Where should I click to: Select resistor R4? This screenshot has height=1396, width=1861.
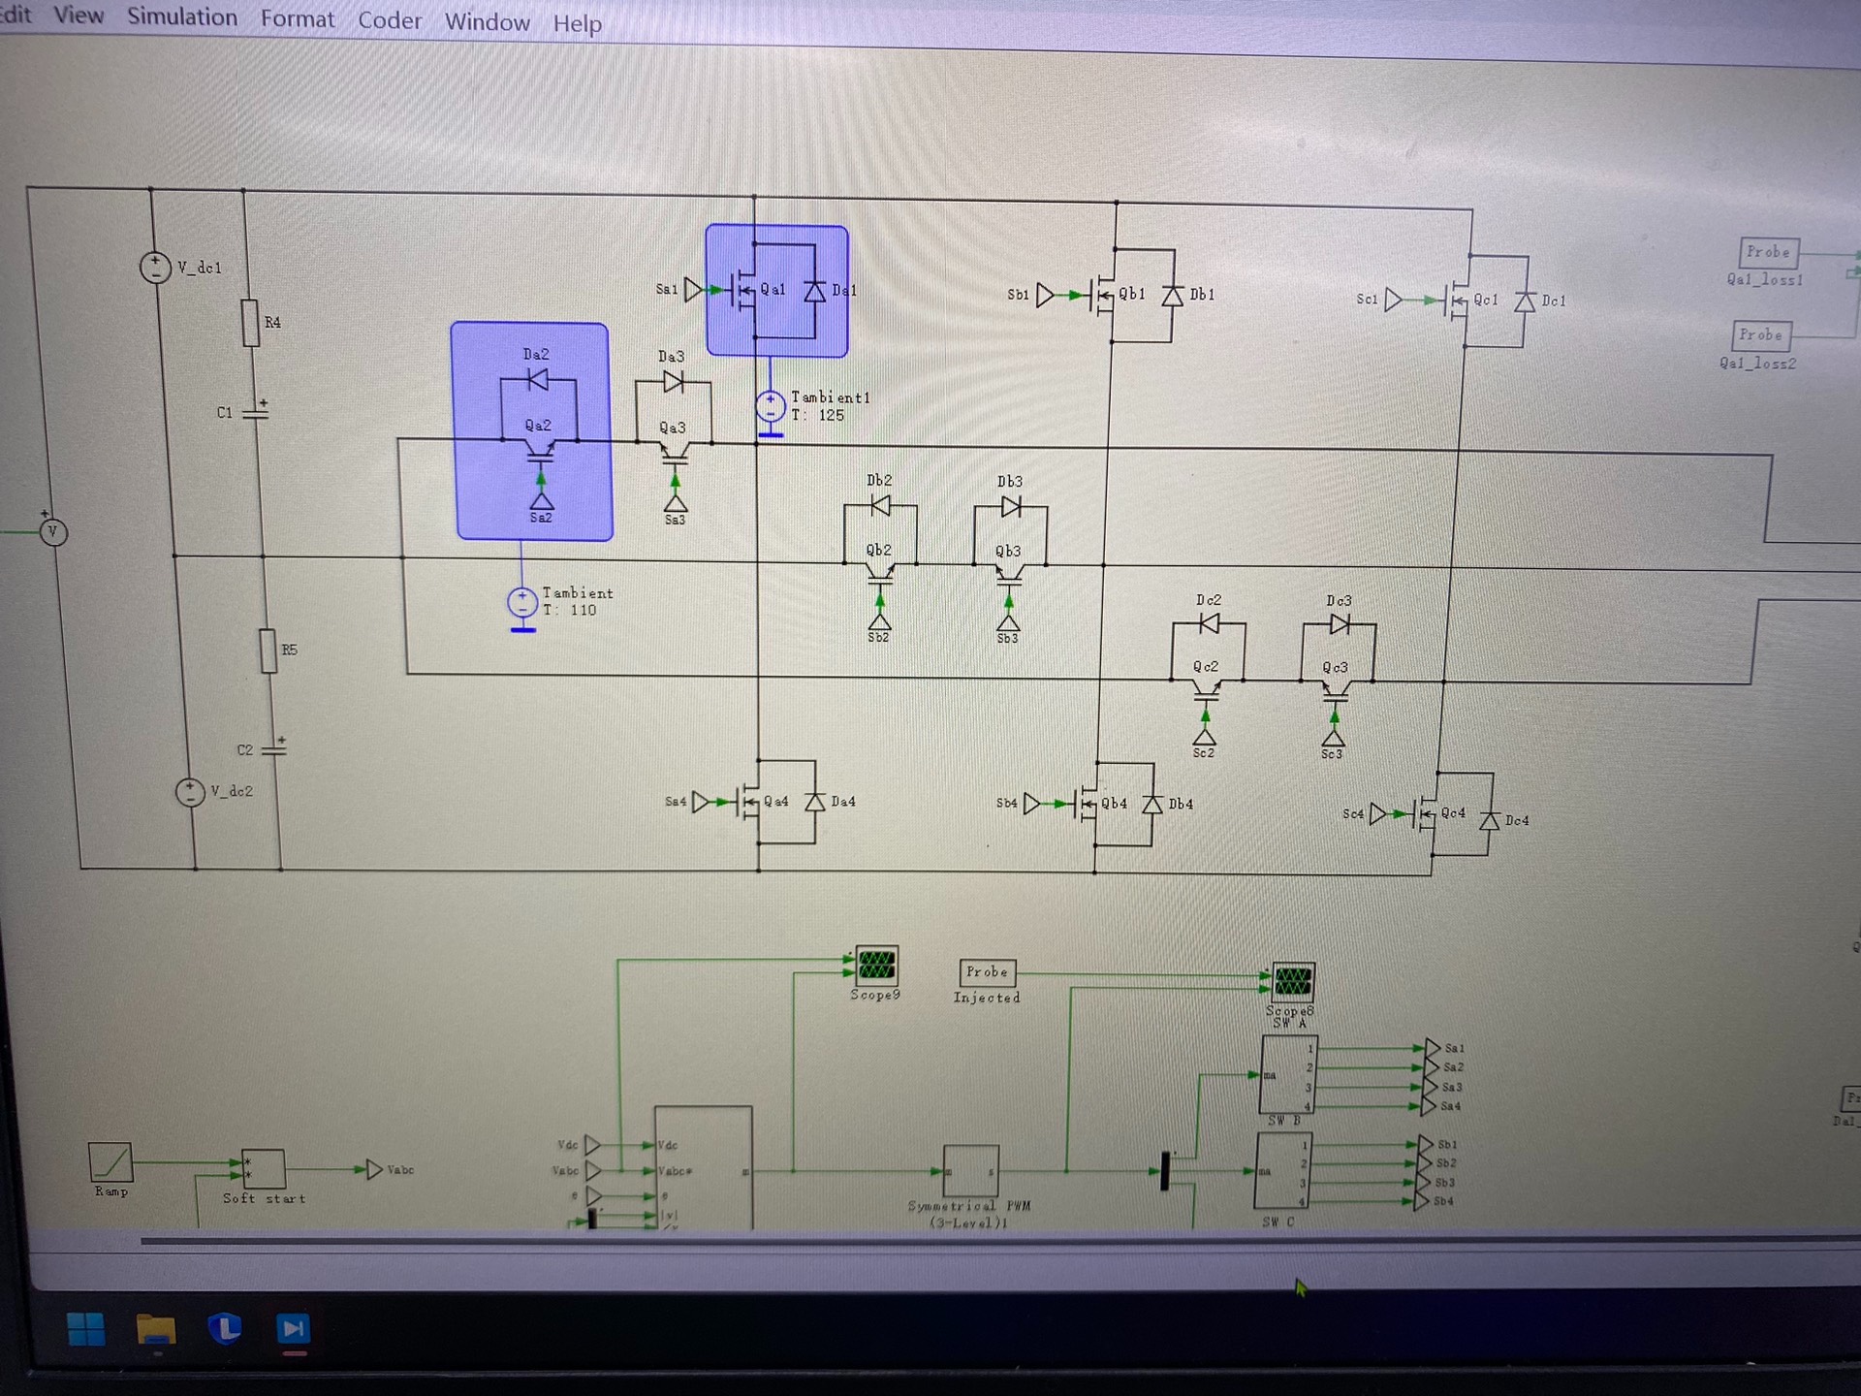coord(251,322)
